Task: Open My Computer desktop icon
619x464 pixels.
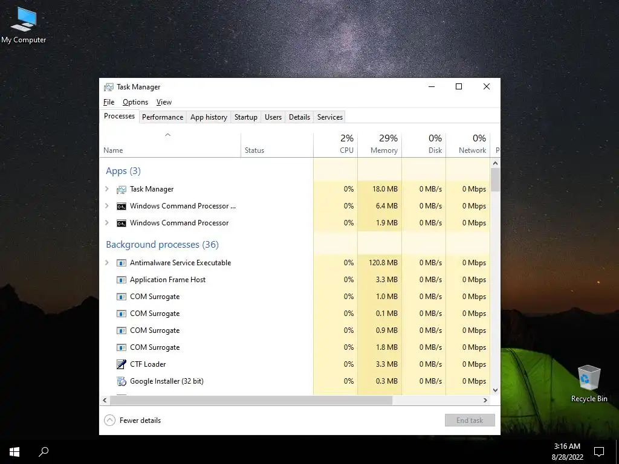Action: click(x=24, y=24)
